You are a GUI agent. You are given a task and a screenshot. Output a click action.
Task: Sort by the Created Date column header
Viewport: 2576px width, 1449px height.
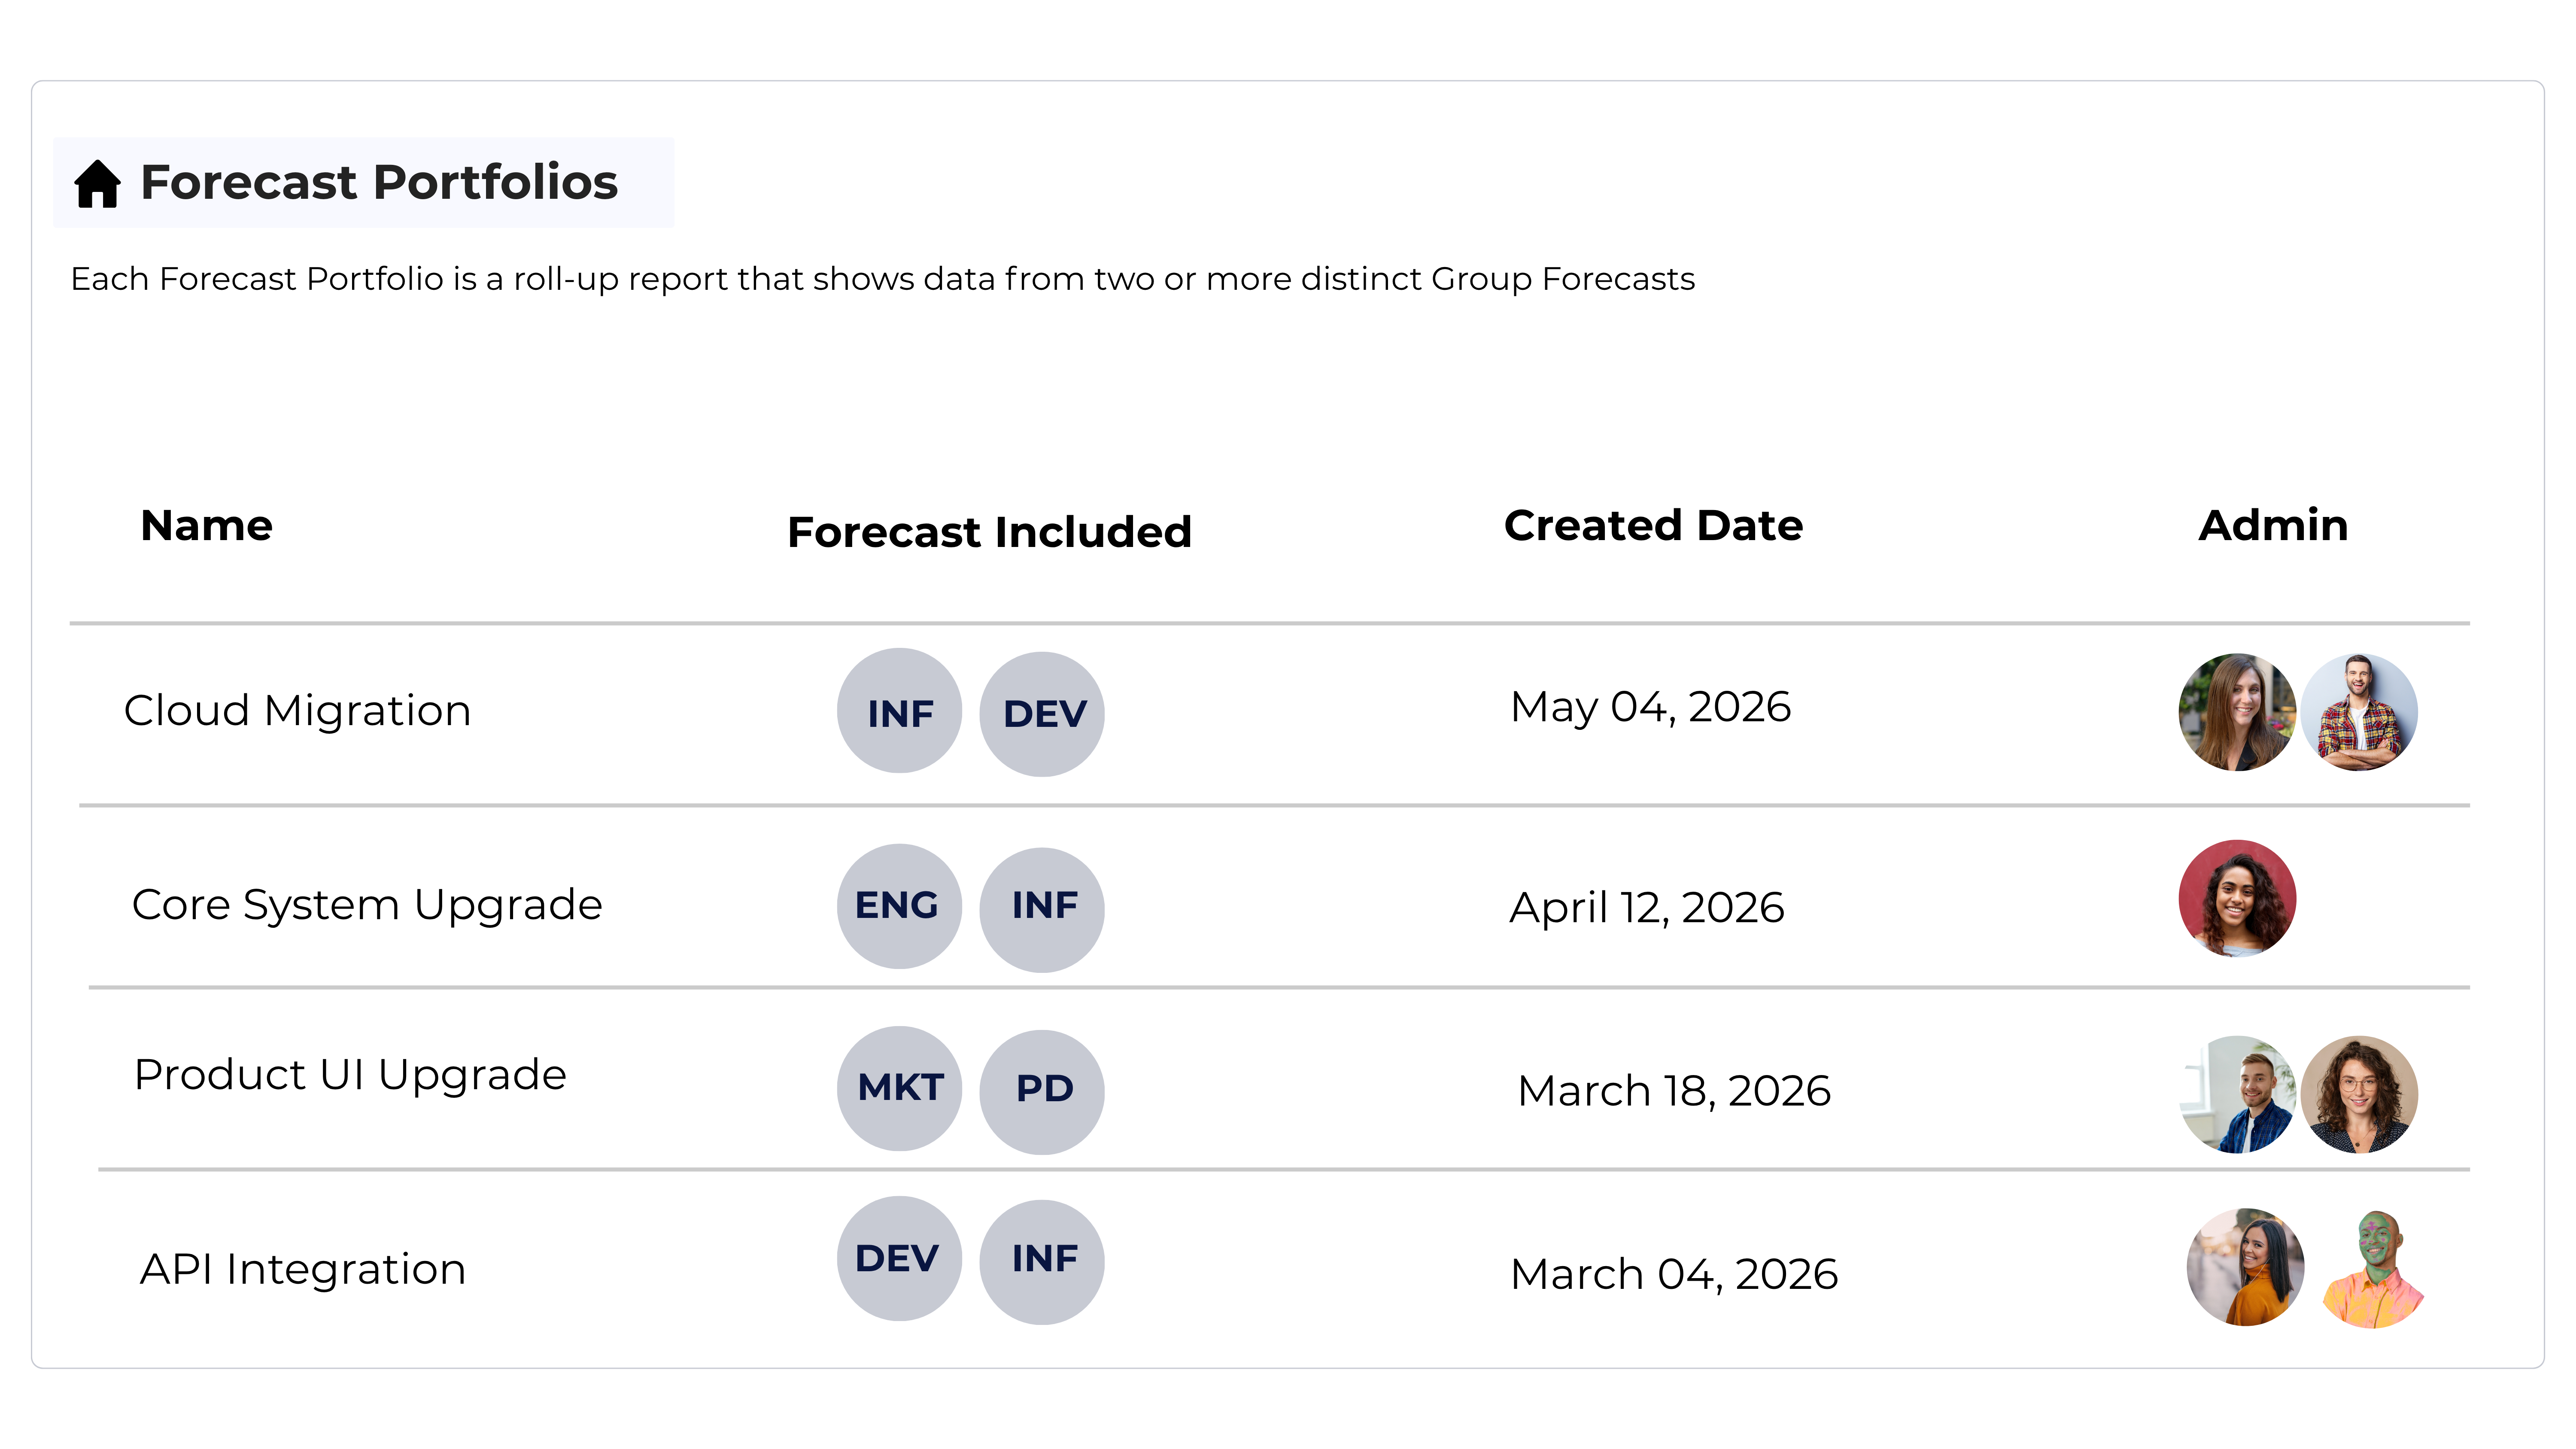click(x=1653, y=525)
